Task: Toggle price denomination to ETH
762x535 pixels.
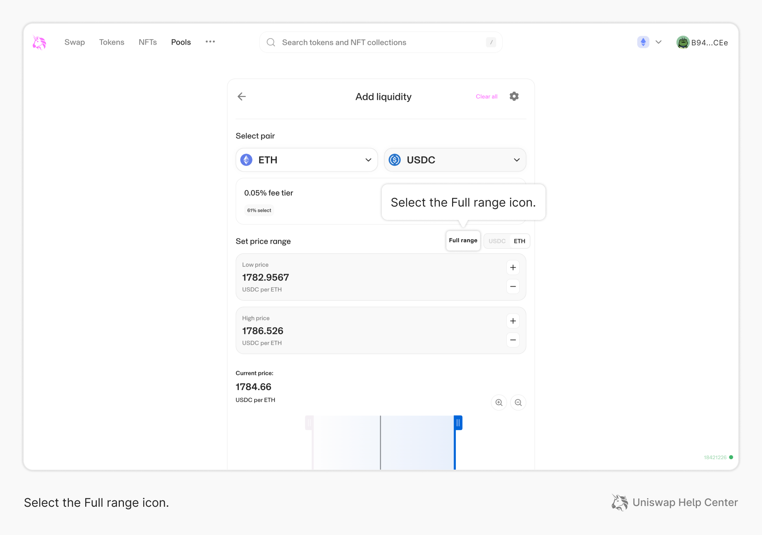Action: click(x=519, y=241)
